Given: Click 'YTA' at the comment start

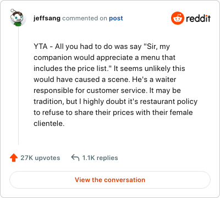Looking at the screenshot, I should pos(41,46).
